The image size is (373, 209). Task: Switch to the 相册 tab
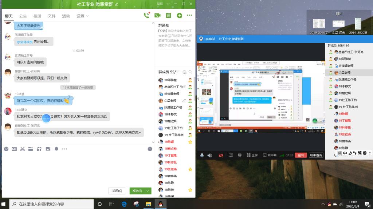coord(37,16)
